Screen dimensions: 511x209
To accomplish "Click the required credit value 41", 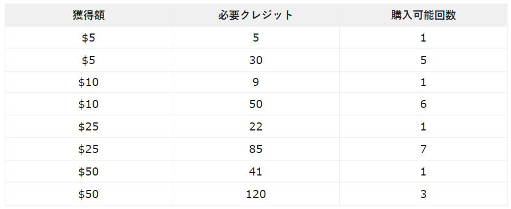I will (255, 171).
